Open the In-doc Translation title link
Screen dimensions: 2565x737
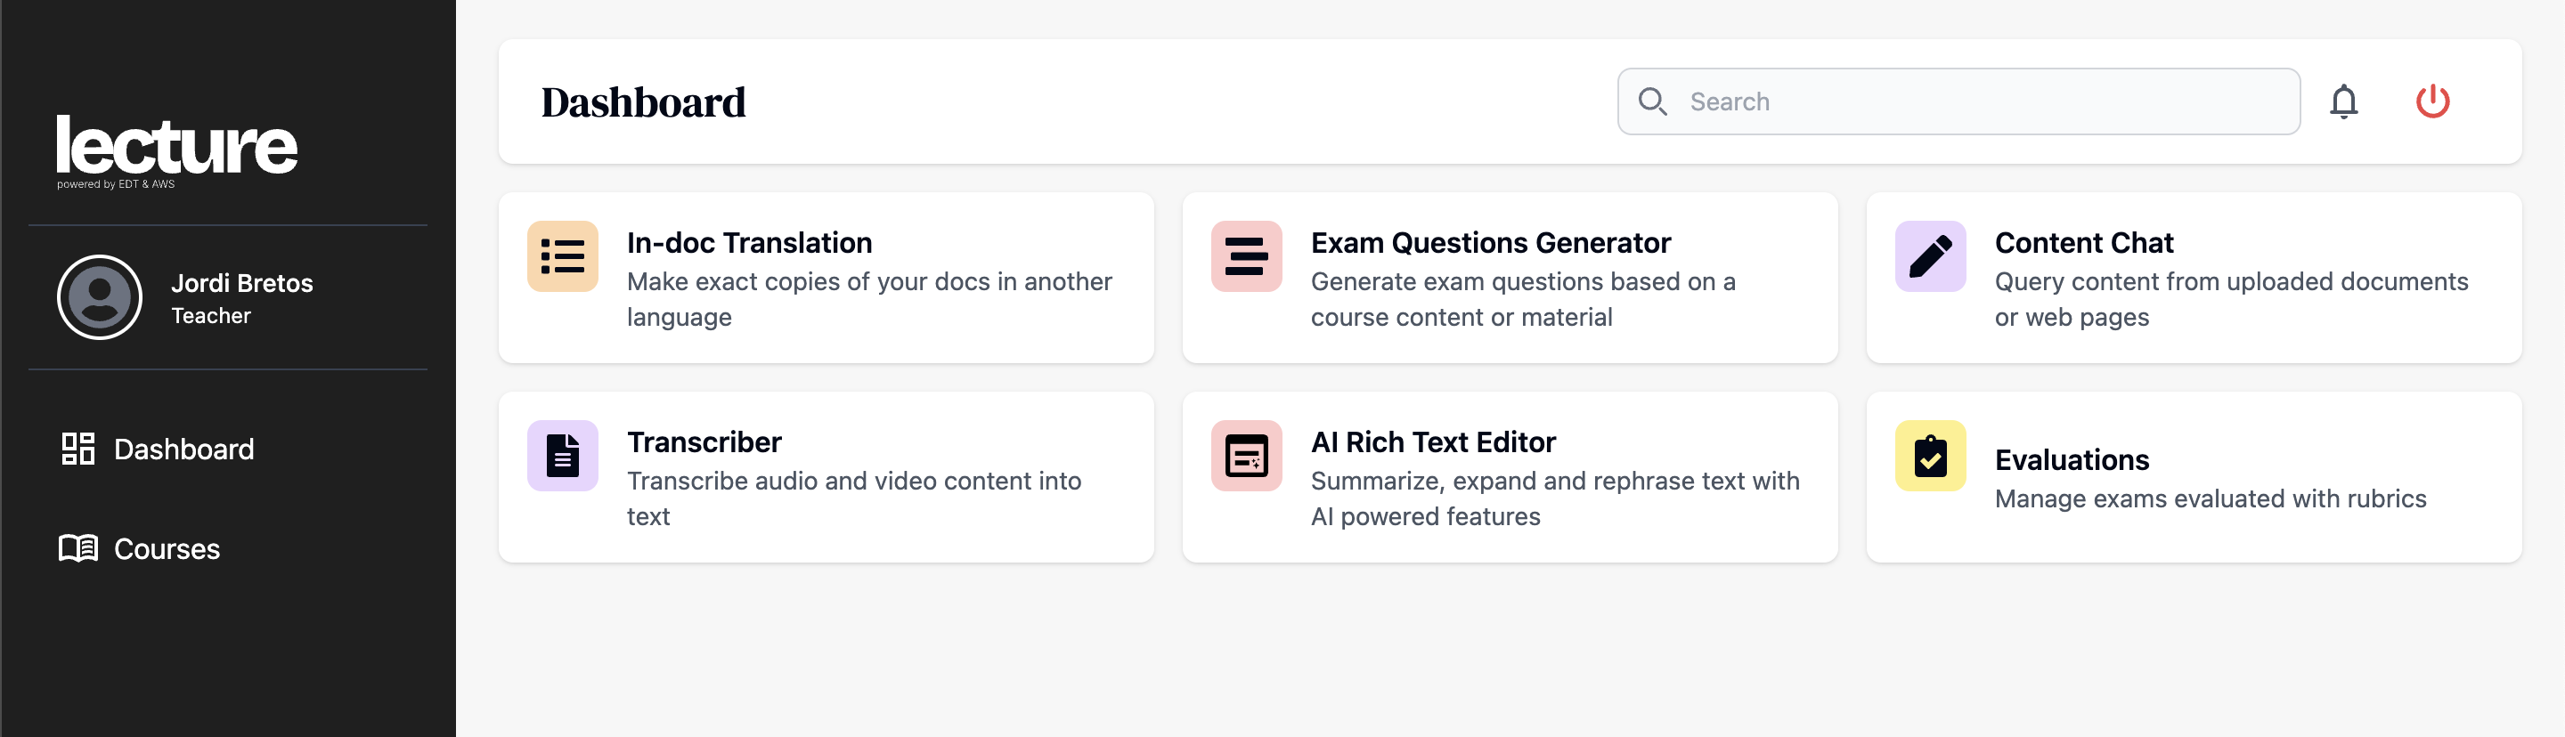[x=749, y=243]
